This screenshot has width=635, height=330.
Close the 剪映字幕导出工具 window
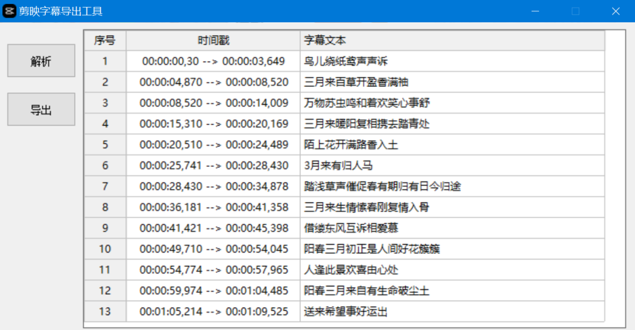[616, 11]
